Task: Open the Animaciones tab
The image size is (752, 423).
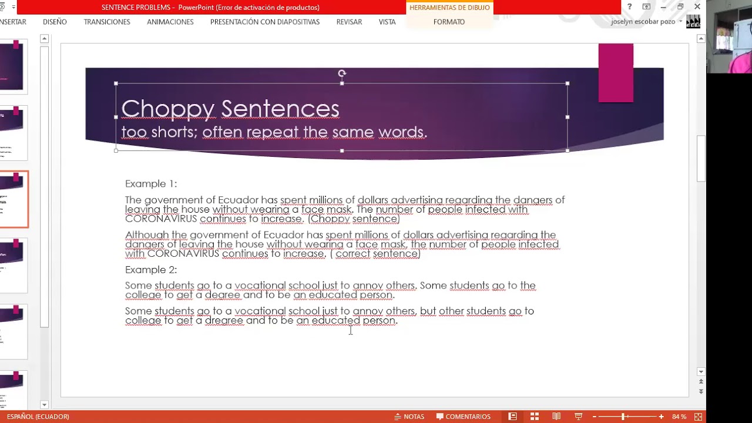Action: (170, 22)
